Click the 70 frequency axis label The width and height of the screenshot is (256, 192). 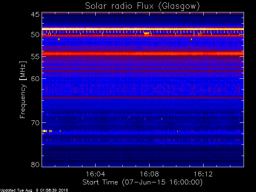pos(35,123)
